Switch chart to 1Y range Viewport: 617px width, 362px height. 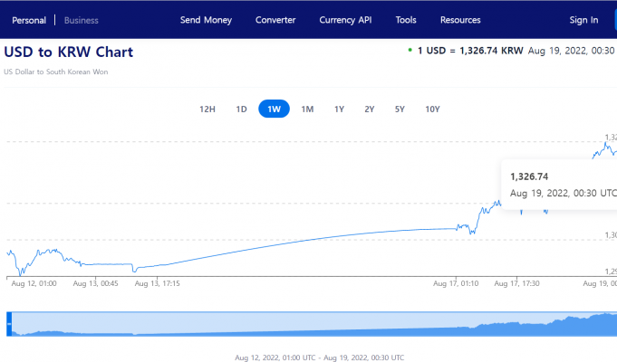[x=339, y=110]
